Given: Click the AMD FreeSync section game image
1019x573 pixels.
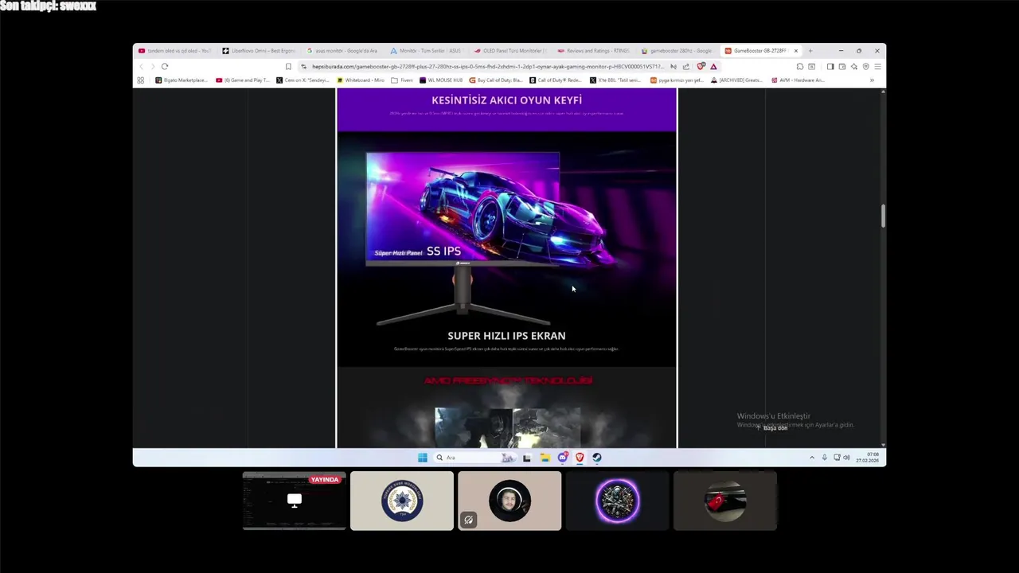Looking at the screenshot, I should tap(507, 427).
